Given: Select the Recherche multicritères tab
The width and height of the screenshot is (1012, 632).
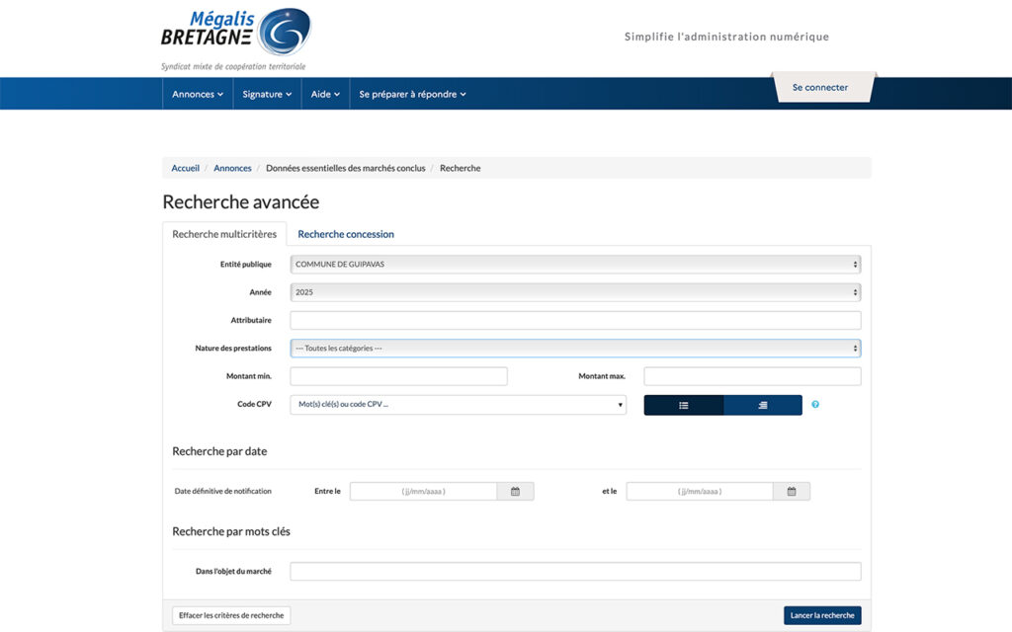Looking at the screenshot, I should (224, 234).
